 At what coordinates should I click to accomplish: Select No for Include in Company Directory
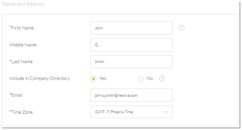coord(141,79)
